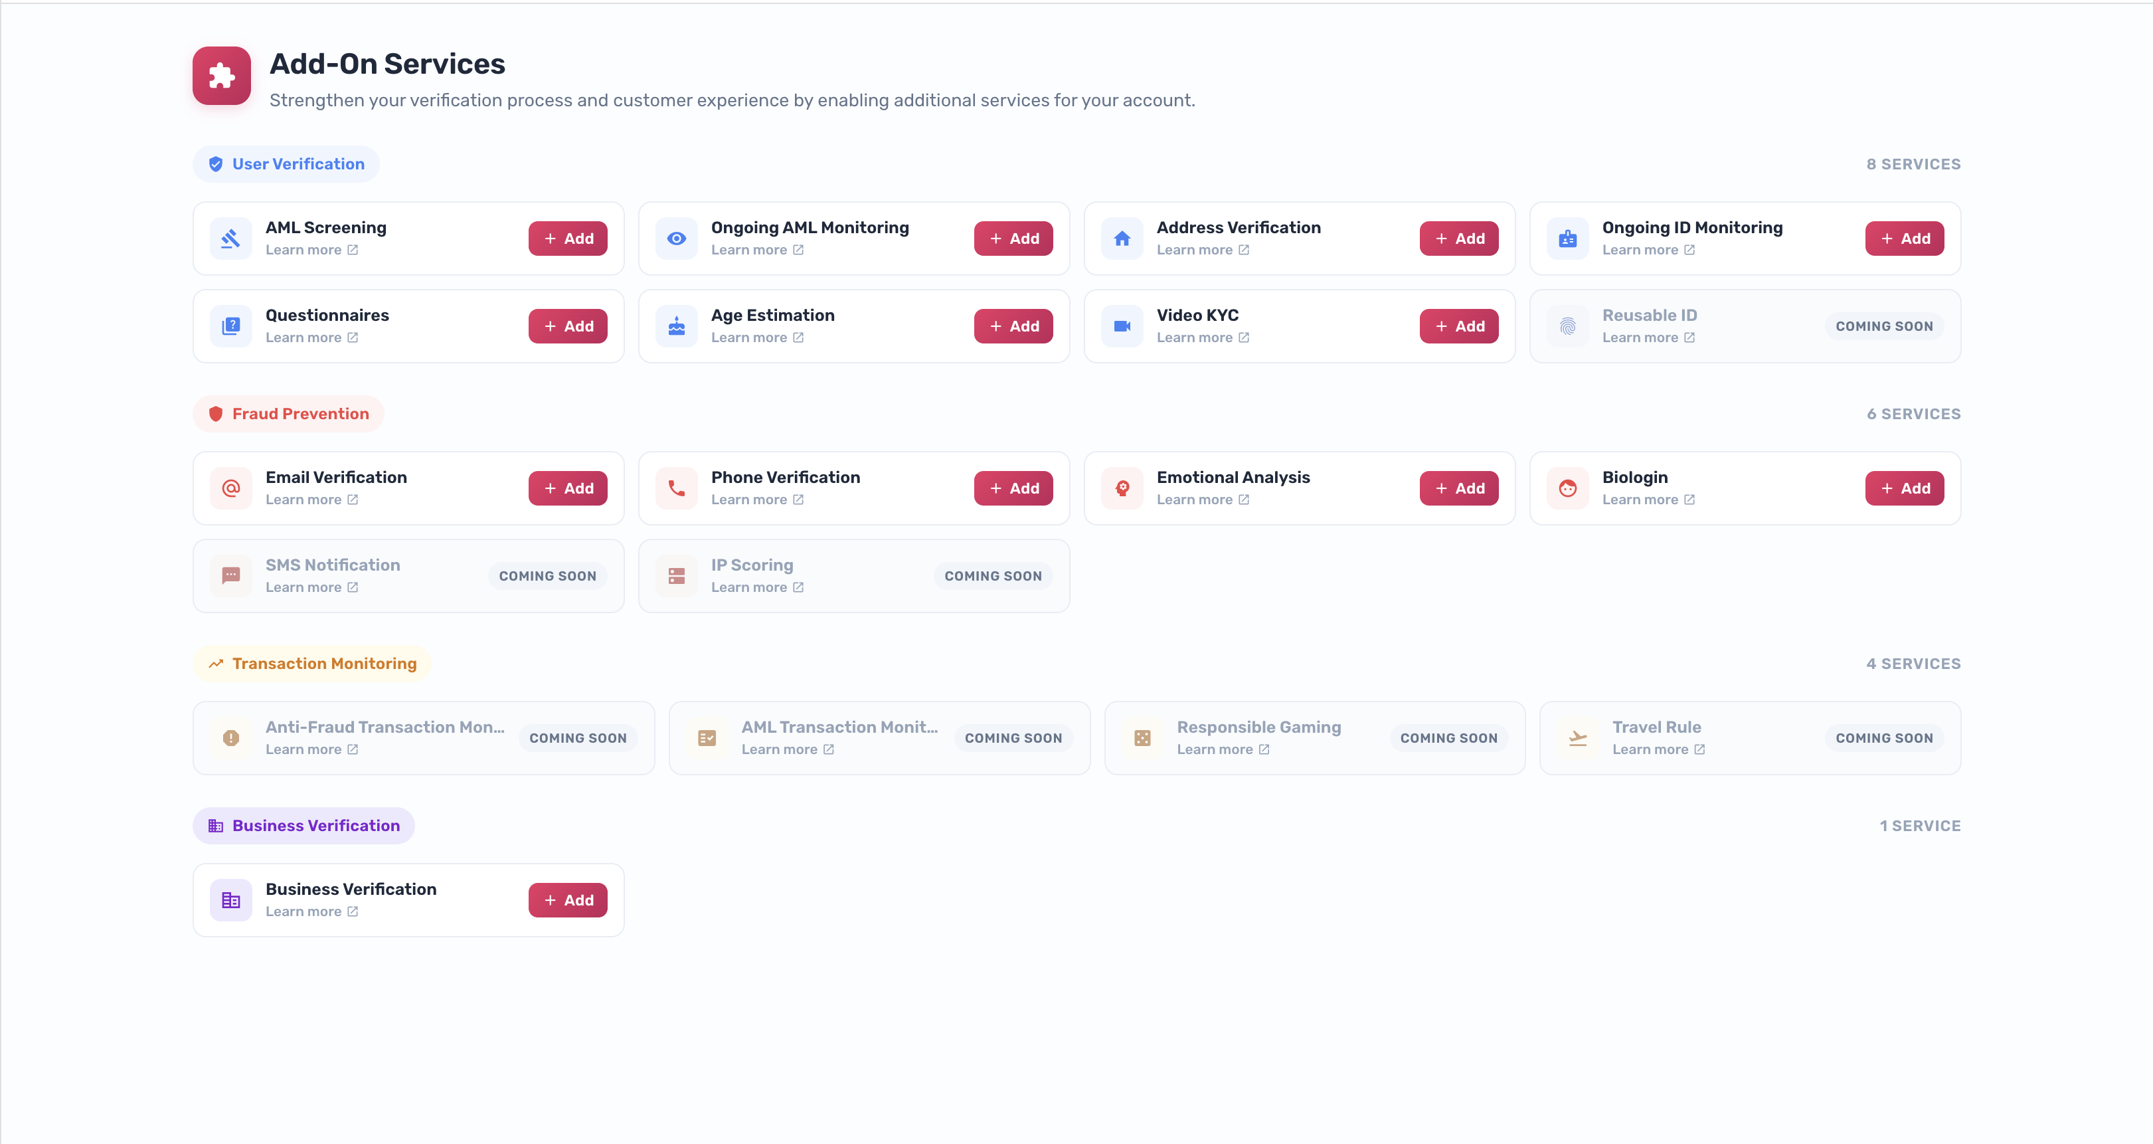Open Learn more under Travel Rule
The height and width of the screenshot is (1144, 2153).
tap(1658, 749)
